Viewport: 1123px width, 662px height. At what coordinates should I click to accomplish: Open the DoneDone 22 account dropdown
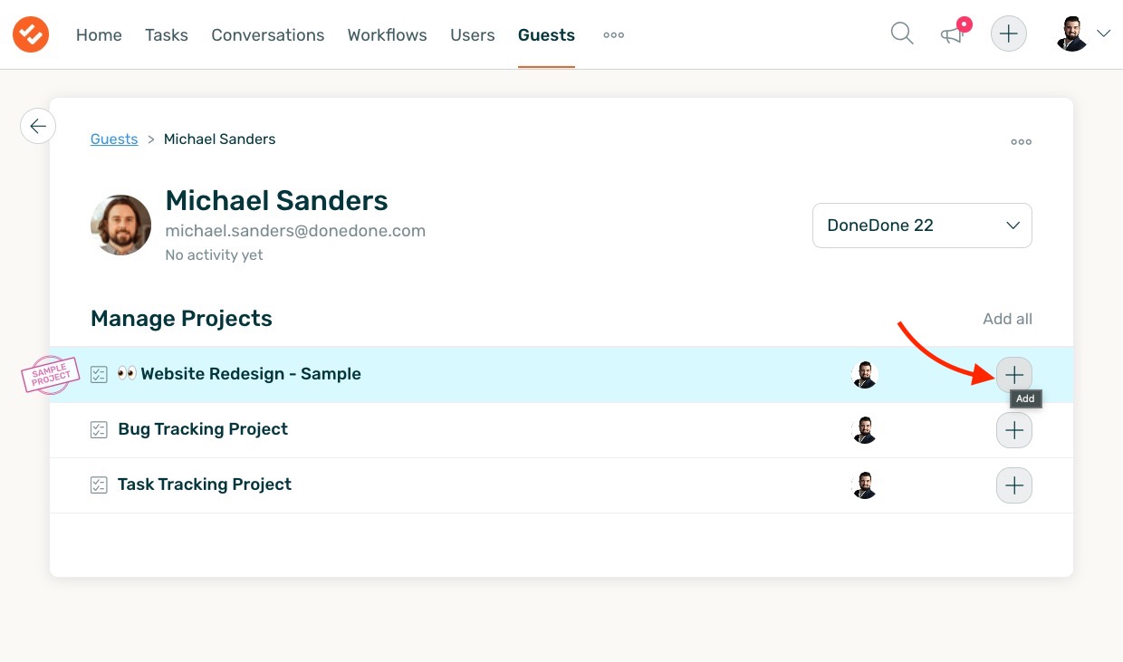click(922, 225)
